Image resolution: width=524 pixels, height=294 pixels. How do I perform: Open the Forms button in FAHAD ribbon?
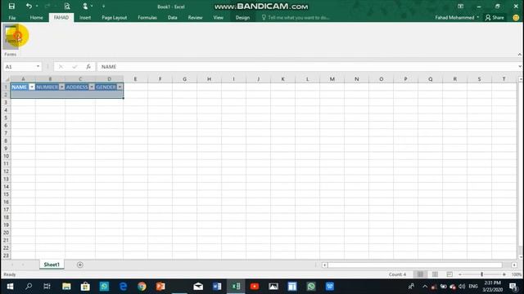(11, 37)
